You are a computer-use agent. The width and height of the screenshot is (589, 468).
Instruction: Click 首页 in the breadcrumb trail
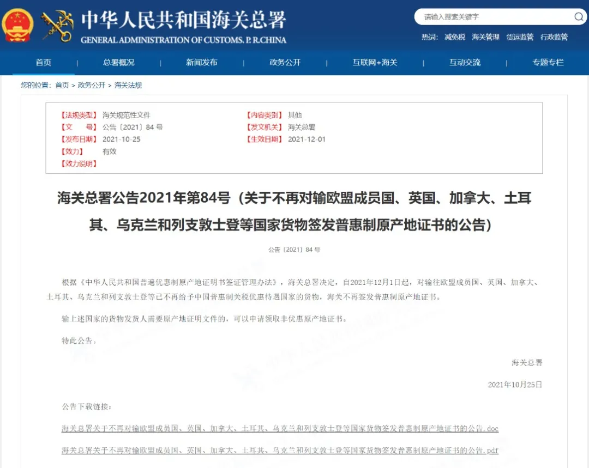tap(62, 85)
